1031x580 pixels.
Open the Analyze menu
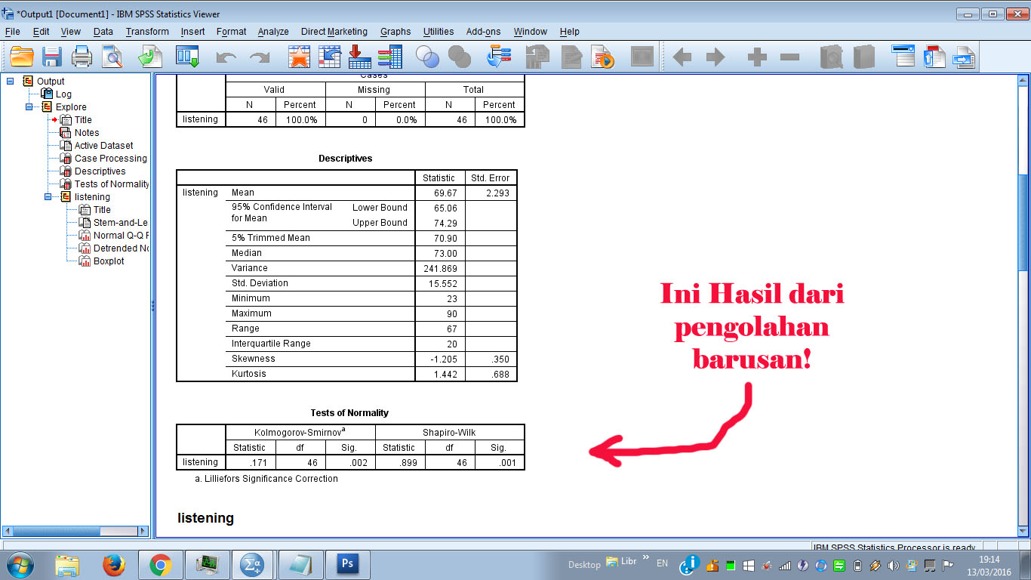tap(272, 32)
